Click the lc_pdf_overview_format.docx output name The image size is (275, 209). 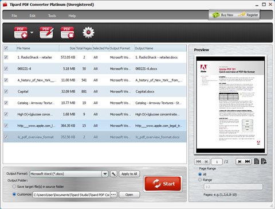click(158, 137)
